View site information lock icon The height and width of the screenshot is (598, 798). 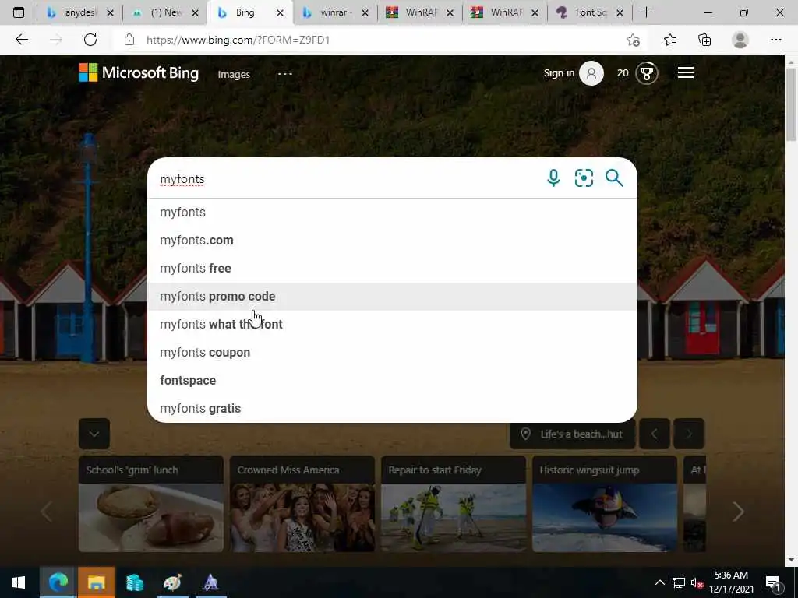pos(129,40)
